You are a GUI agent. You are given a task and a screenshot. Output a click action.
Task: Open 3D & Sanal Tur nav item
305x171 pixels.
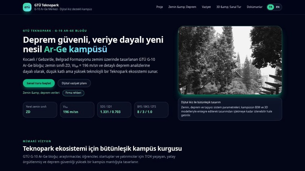pyautogui.click(x=229, y=7)
